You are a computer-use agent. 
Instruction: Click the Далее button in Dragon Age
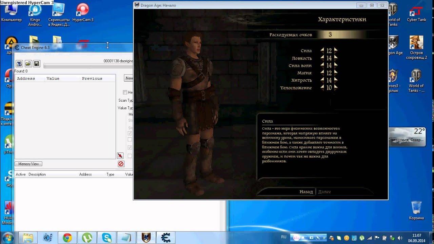(x=324, y=192)
